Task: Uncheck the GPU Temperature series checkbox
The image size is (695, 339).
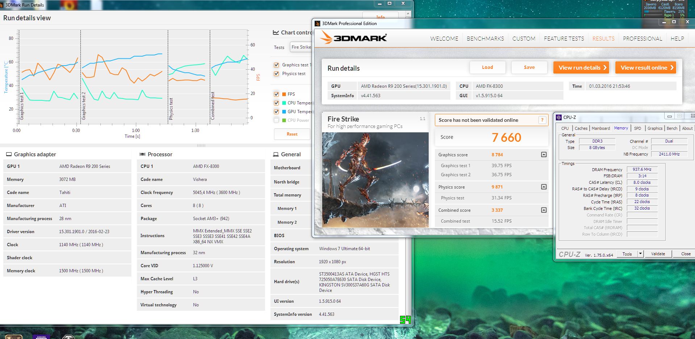Action: point(276,112)
